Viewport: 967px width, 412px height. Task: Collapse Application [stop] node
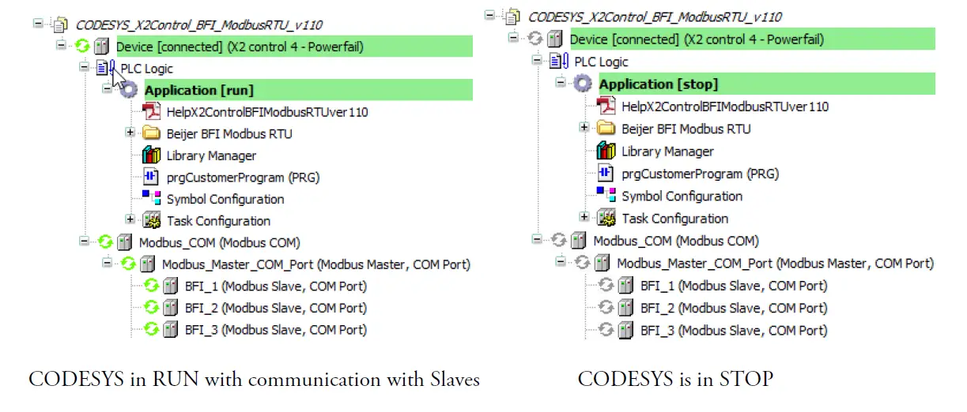pos(561,83)
